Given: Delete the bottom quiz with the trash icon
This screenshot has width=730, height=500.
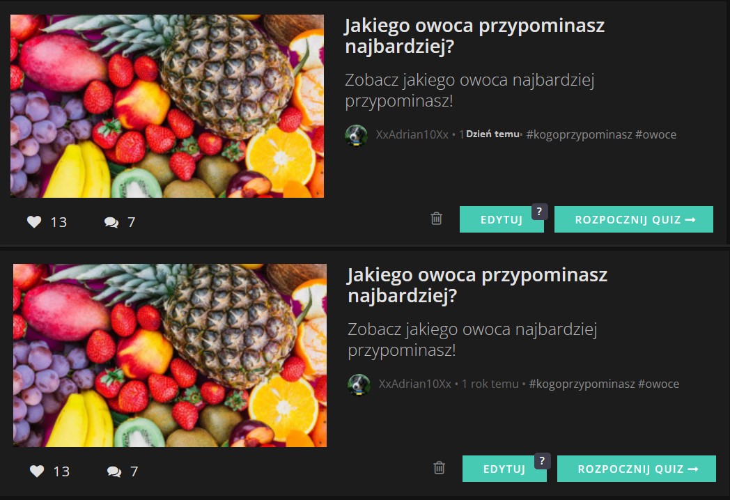Looking at the screenshot, I should 439,467.
